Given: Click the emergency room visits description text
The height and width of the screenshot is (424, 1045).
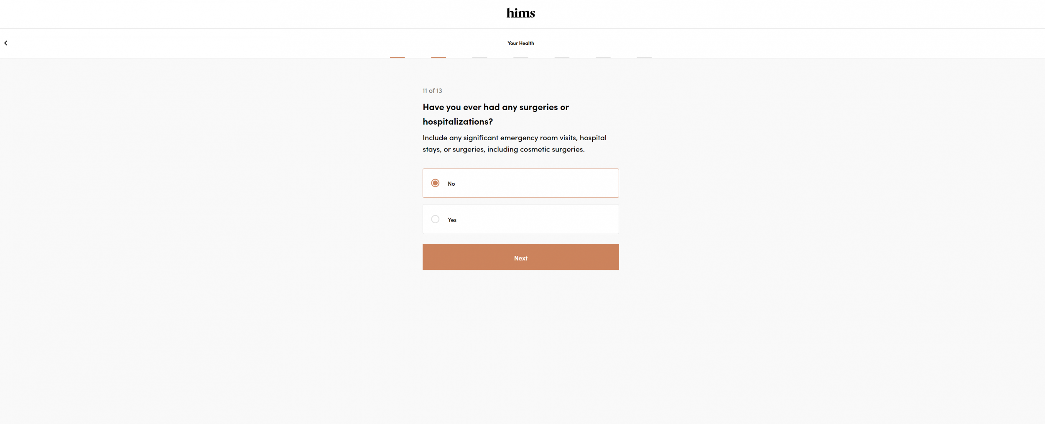Looking at the screenshot, I should [x=514, y=143].
